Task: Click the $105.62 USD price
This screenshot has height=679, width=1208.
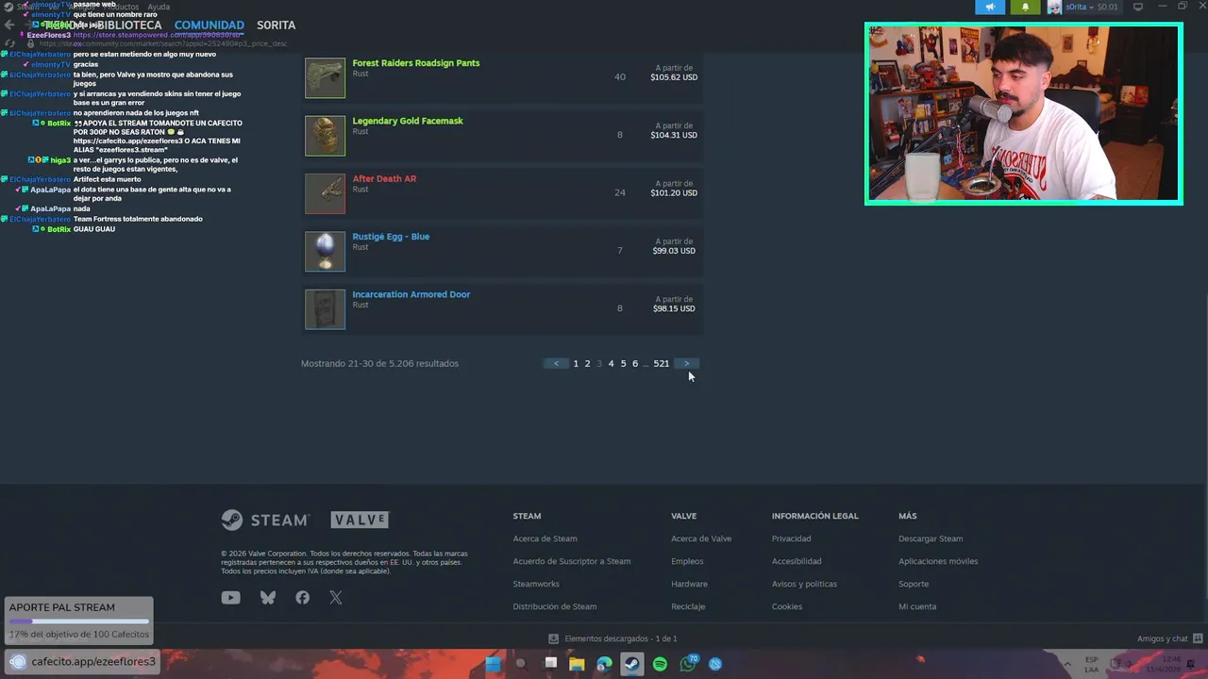Action: 674,77
